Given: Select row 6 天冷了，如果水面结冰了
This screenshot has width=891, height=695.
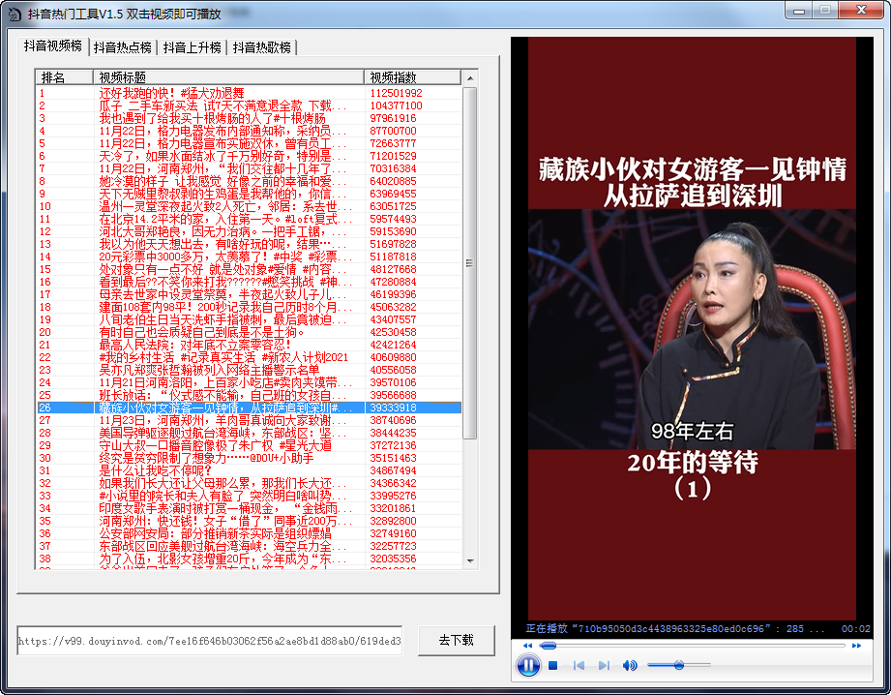Looking at the screenshot, I should pos(249,156).
